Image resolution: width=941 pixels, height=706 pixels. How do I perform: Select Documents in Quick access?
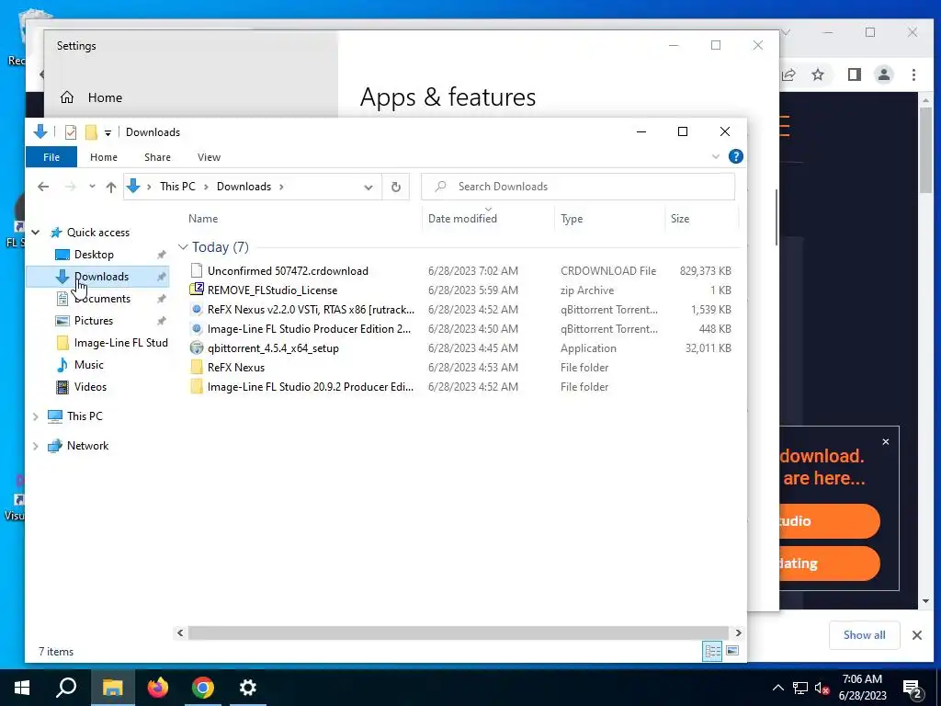point(102,299)
